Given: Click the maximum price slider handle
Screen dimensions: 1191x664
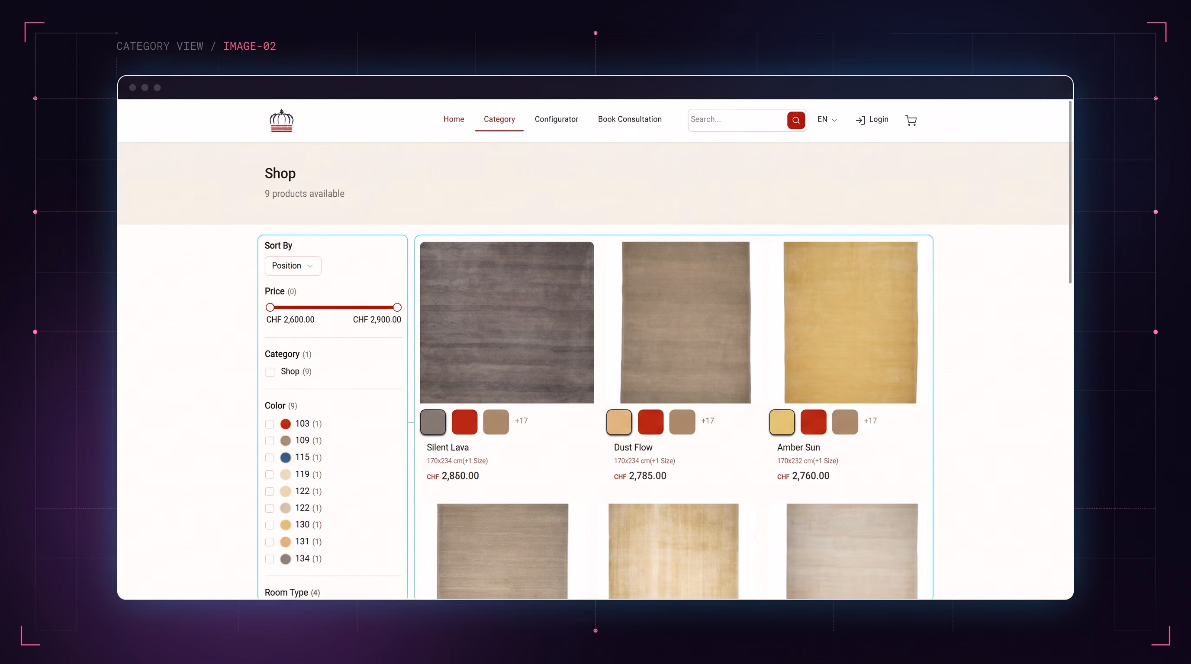Looking at the screenshot, I should point(397,307).
